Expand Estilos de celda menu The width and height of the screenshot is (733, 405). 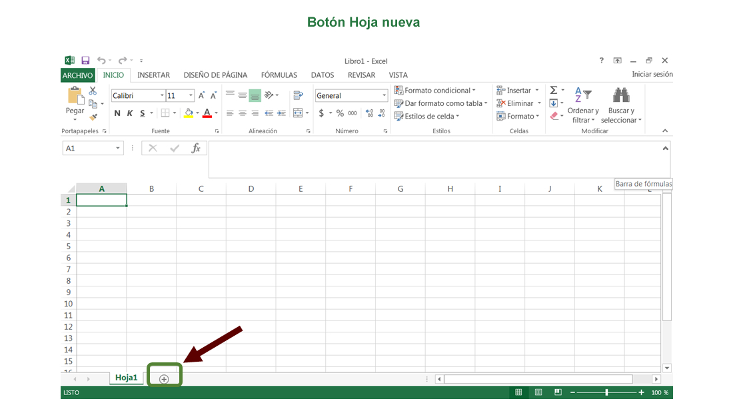coord(427,117)
